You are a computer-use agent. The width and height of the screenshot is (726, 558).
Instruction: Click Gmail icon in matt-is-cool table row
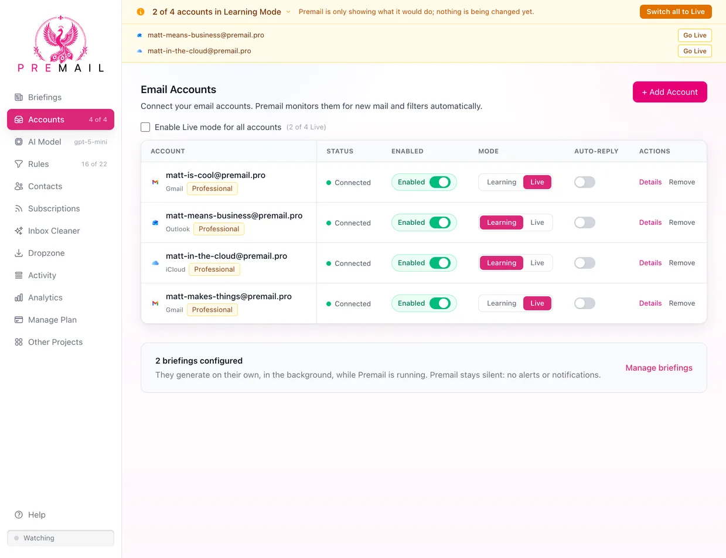click(155, 182)
